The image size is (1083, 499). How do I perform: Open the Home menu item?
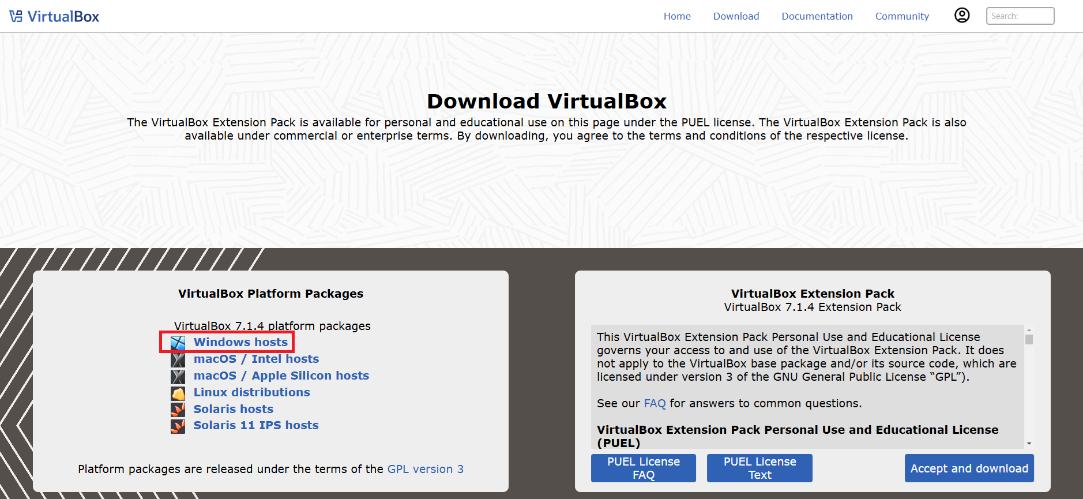pos(677,16)
